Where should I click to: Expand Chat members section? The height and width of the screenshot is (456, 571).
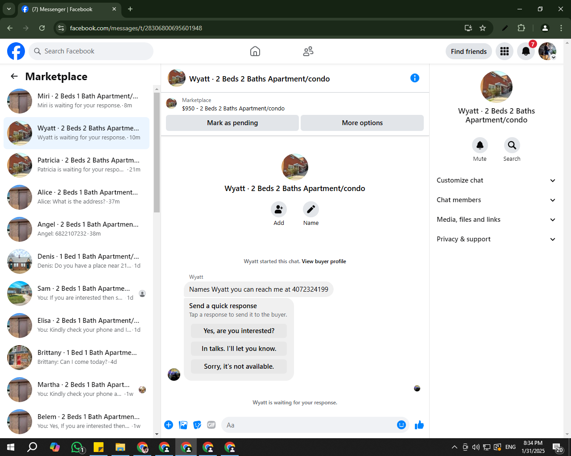496,200
